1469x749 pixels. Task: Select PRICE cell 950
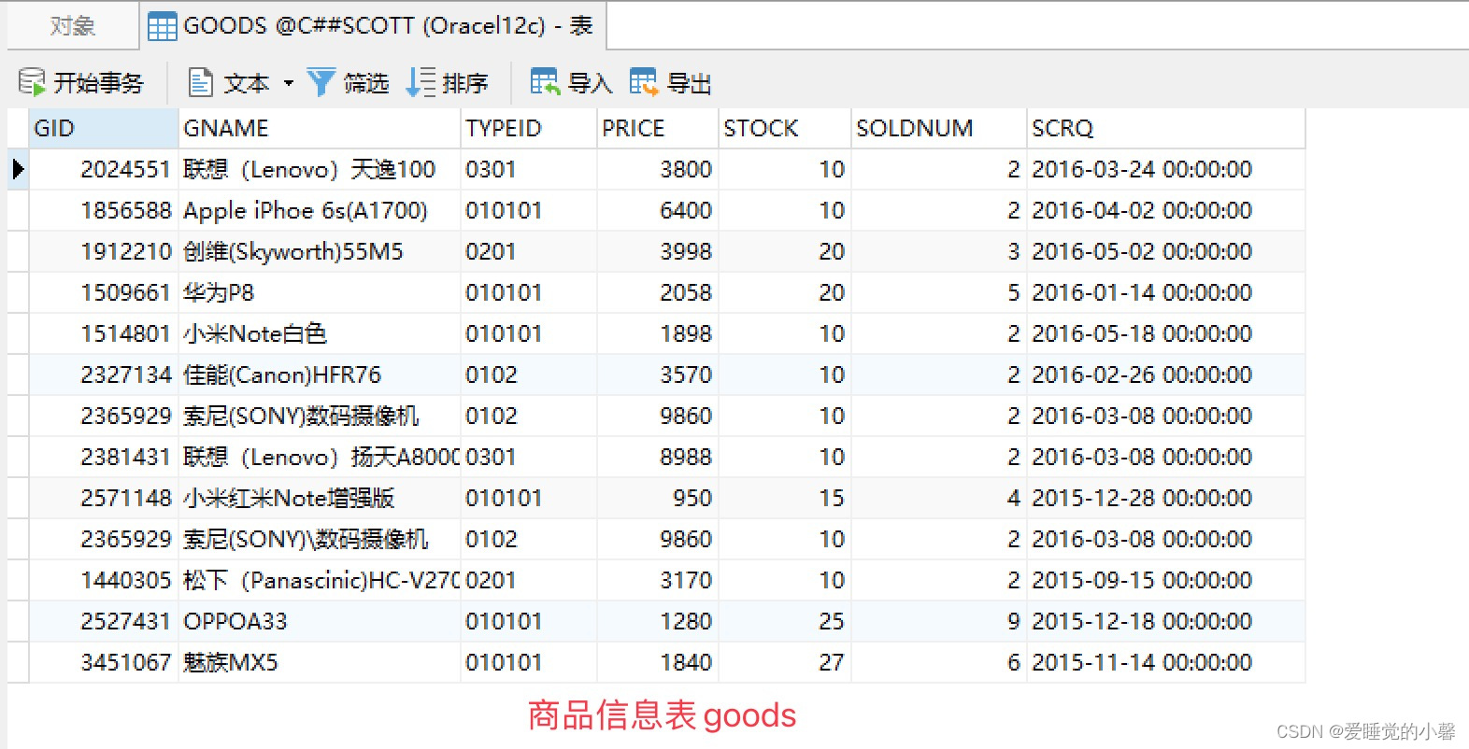(658, 498)
